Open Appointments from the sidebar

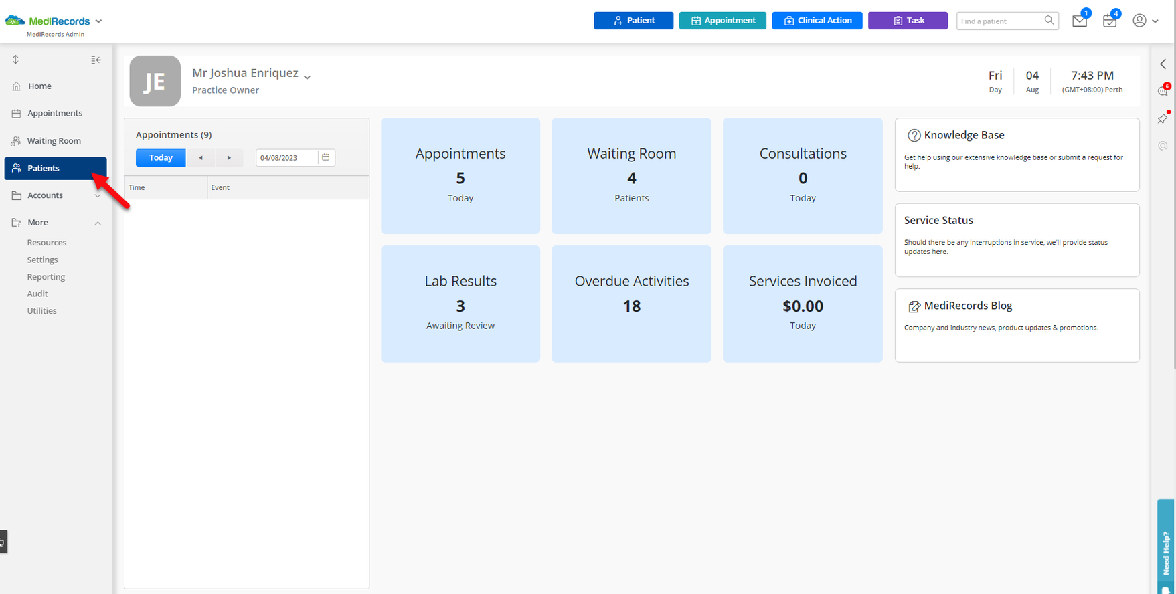tap(56, 114)
